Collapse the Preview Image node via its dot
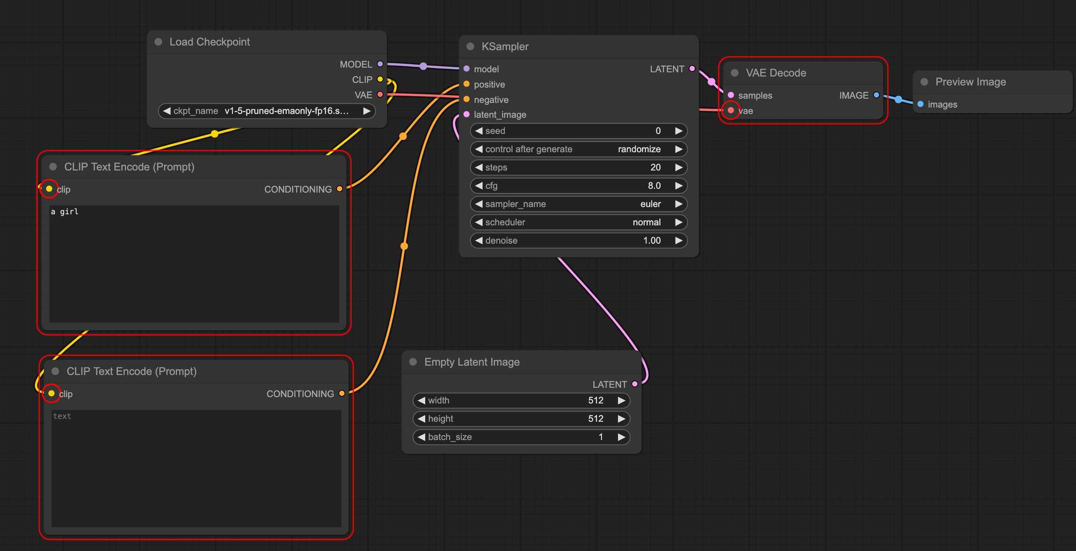Viewport: 1076px width, 551px height. pyautogui.click(x=924, y=82)
